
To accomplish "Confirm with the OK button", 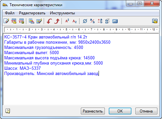I will click(x=120, y=111).
